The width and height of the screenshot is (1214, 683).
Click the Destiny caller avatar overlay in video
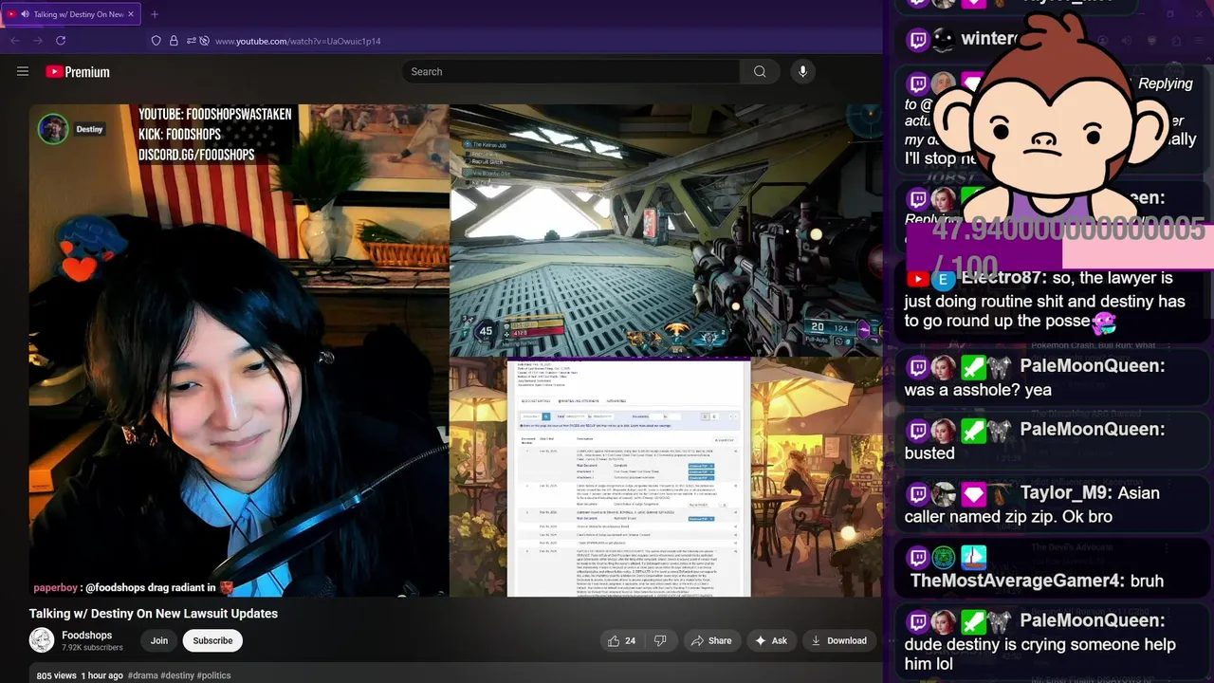(53, 129)
